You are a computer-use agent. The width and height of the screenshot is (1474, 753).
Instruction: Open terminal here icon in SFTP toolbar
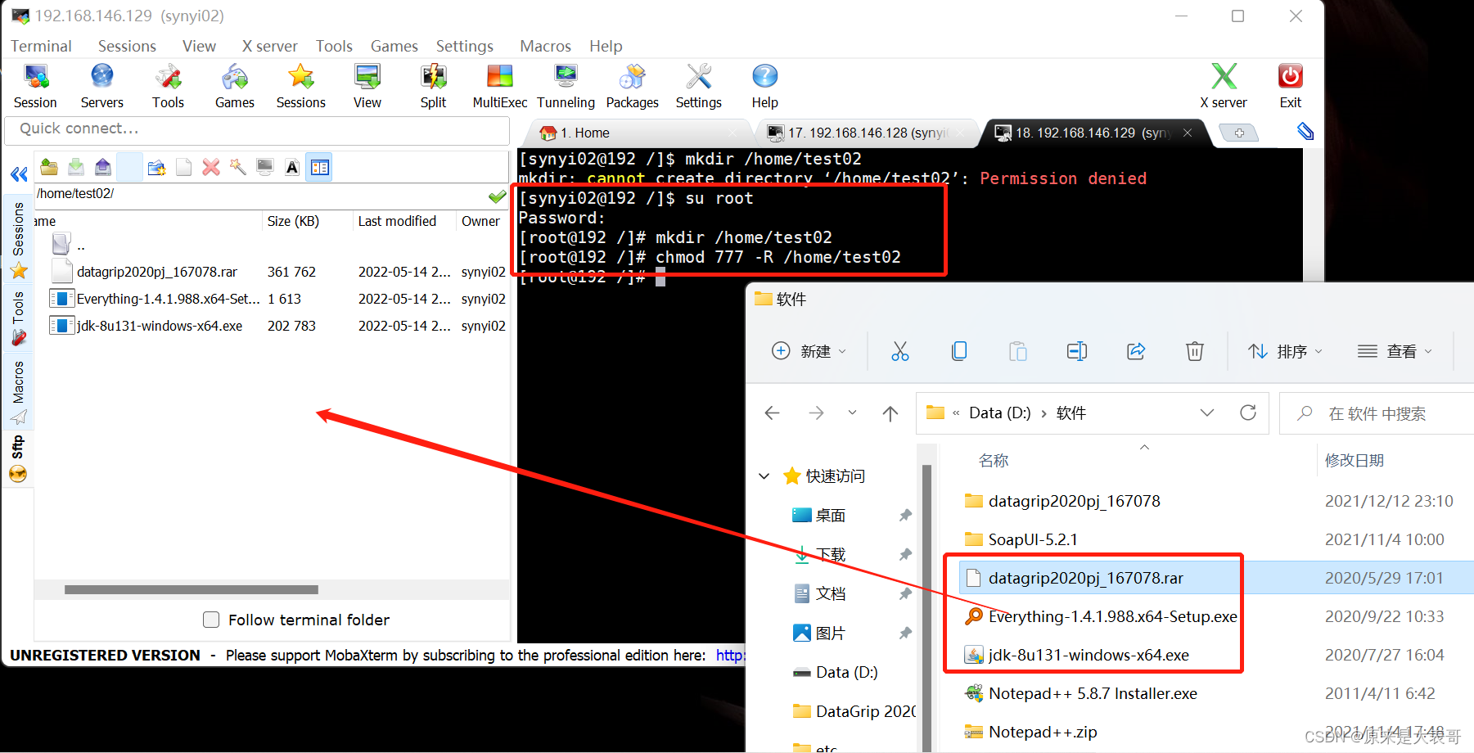pyautogui.click(x=265, y=167)
